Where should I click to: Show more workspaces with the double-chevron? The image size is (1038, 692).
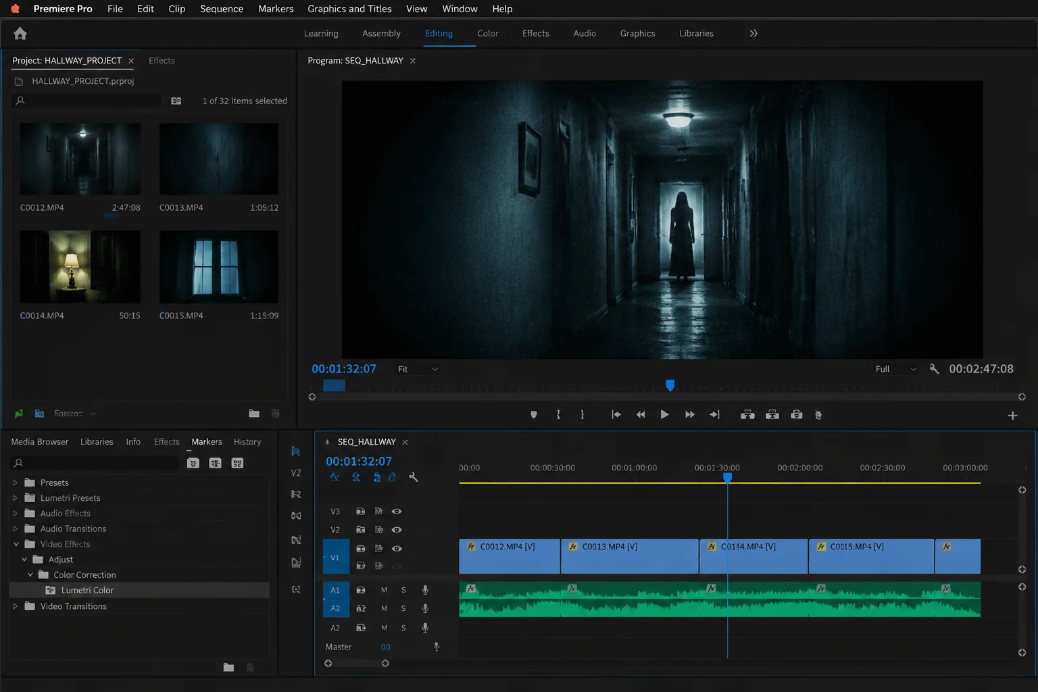click(753, 33)
